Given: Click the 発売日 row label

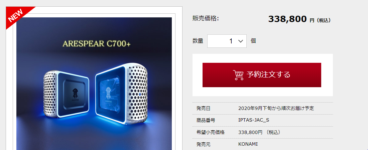Looking at the screenshot, I should 203,109.
